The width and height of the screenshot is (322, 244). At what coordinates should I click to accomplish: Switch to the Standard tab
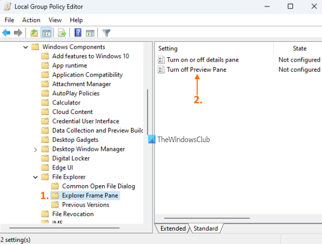[206, 228]
